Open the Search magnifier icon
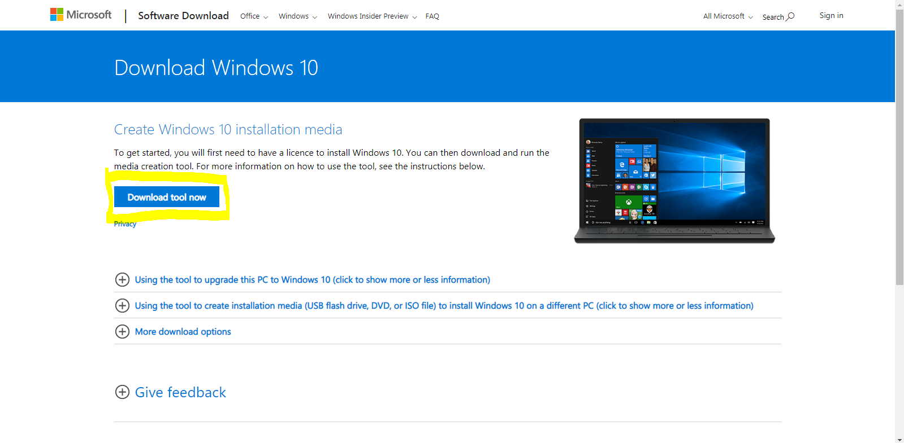 790,16
